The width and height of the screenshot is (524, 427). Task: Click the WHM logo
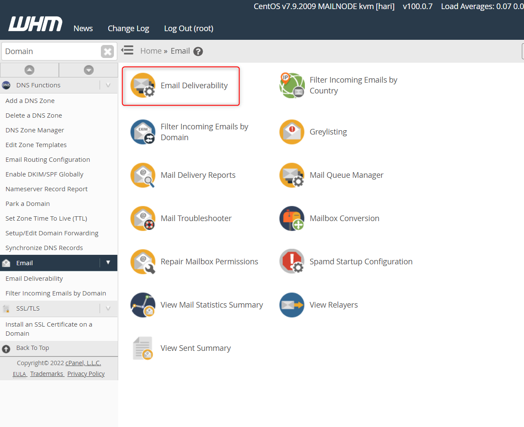click(36, 24)
